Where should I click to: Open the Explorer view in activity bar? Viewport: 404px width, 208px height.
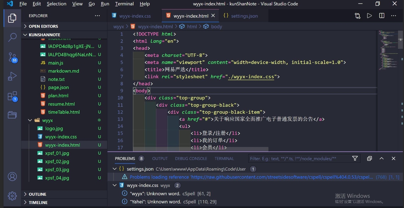[x=12, y=18]
